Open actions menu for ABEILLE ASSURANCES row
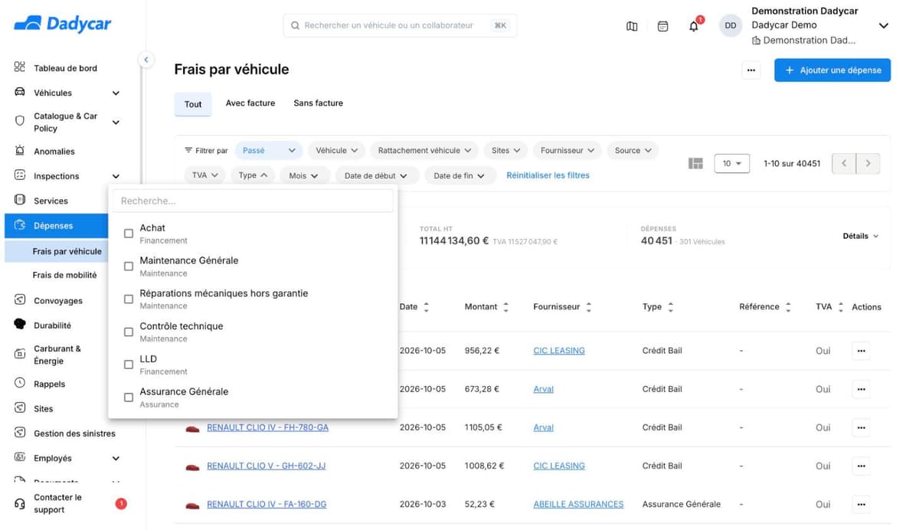The width and height of the screenshot is (919, 530). (x=862, y=505)
